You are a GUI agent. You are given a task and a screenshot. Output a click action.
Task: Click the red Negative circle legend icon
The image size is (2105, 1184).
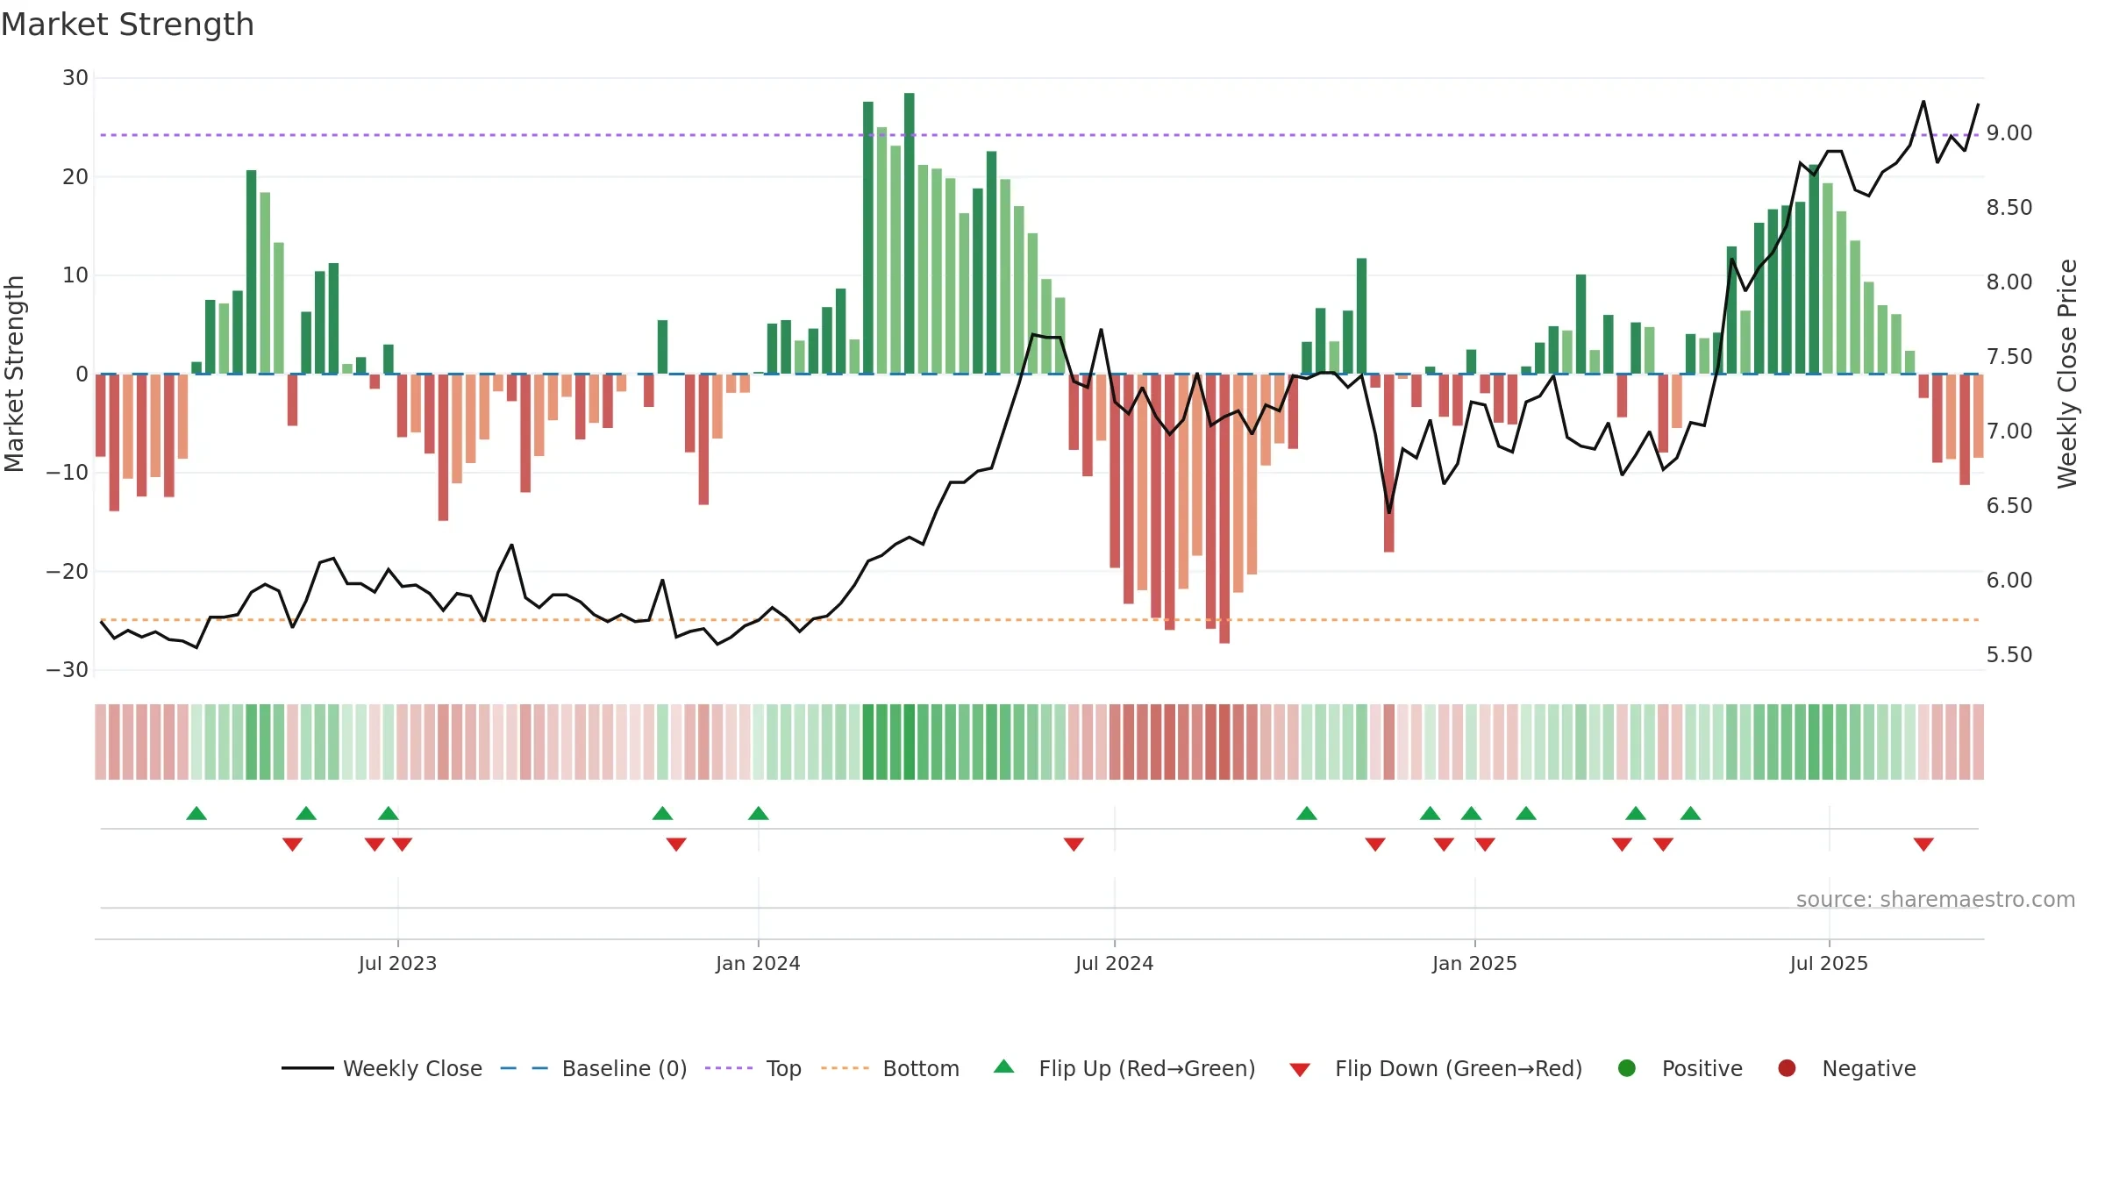click(x=1787, y=1068)
